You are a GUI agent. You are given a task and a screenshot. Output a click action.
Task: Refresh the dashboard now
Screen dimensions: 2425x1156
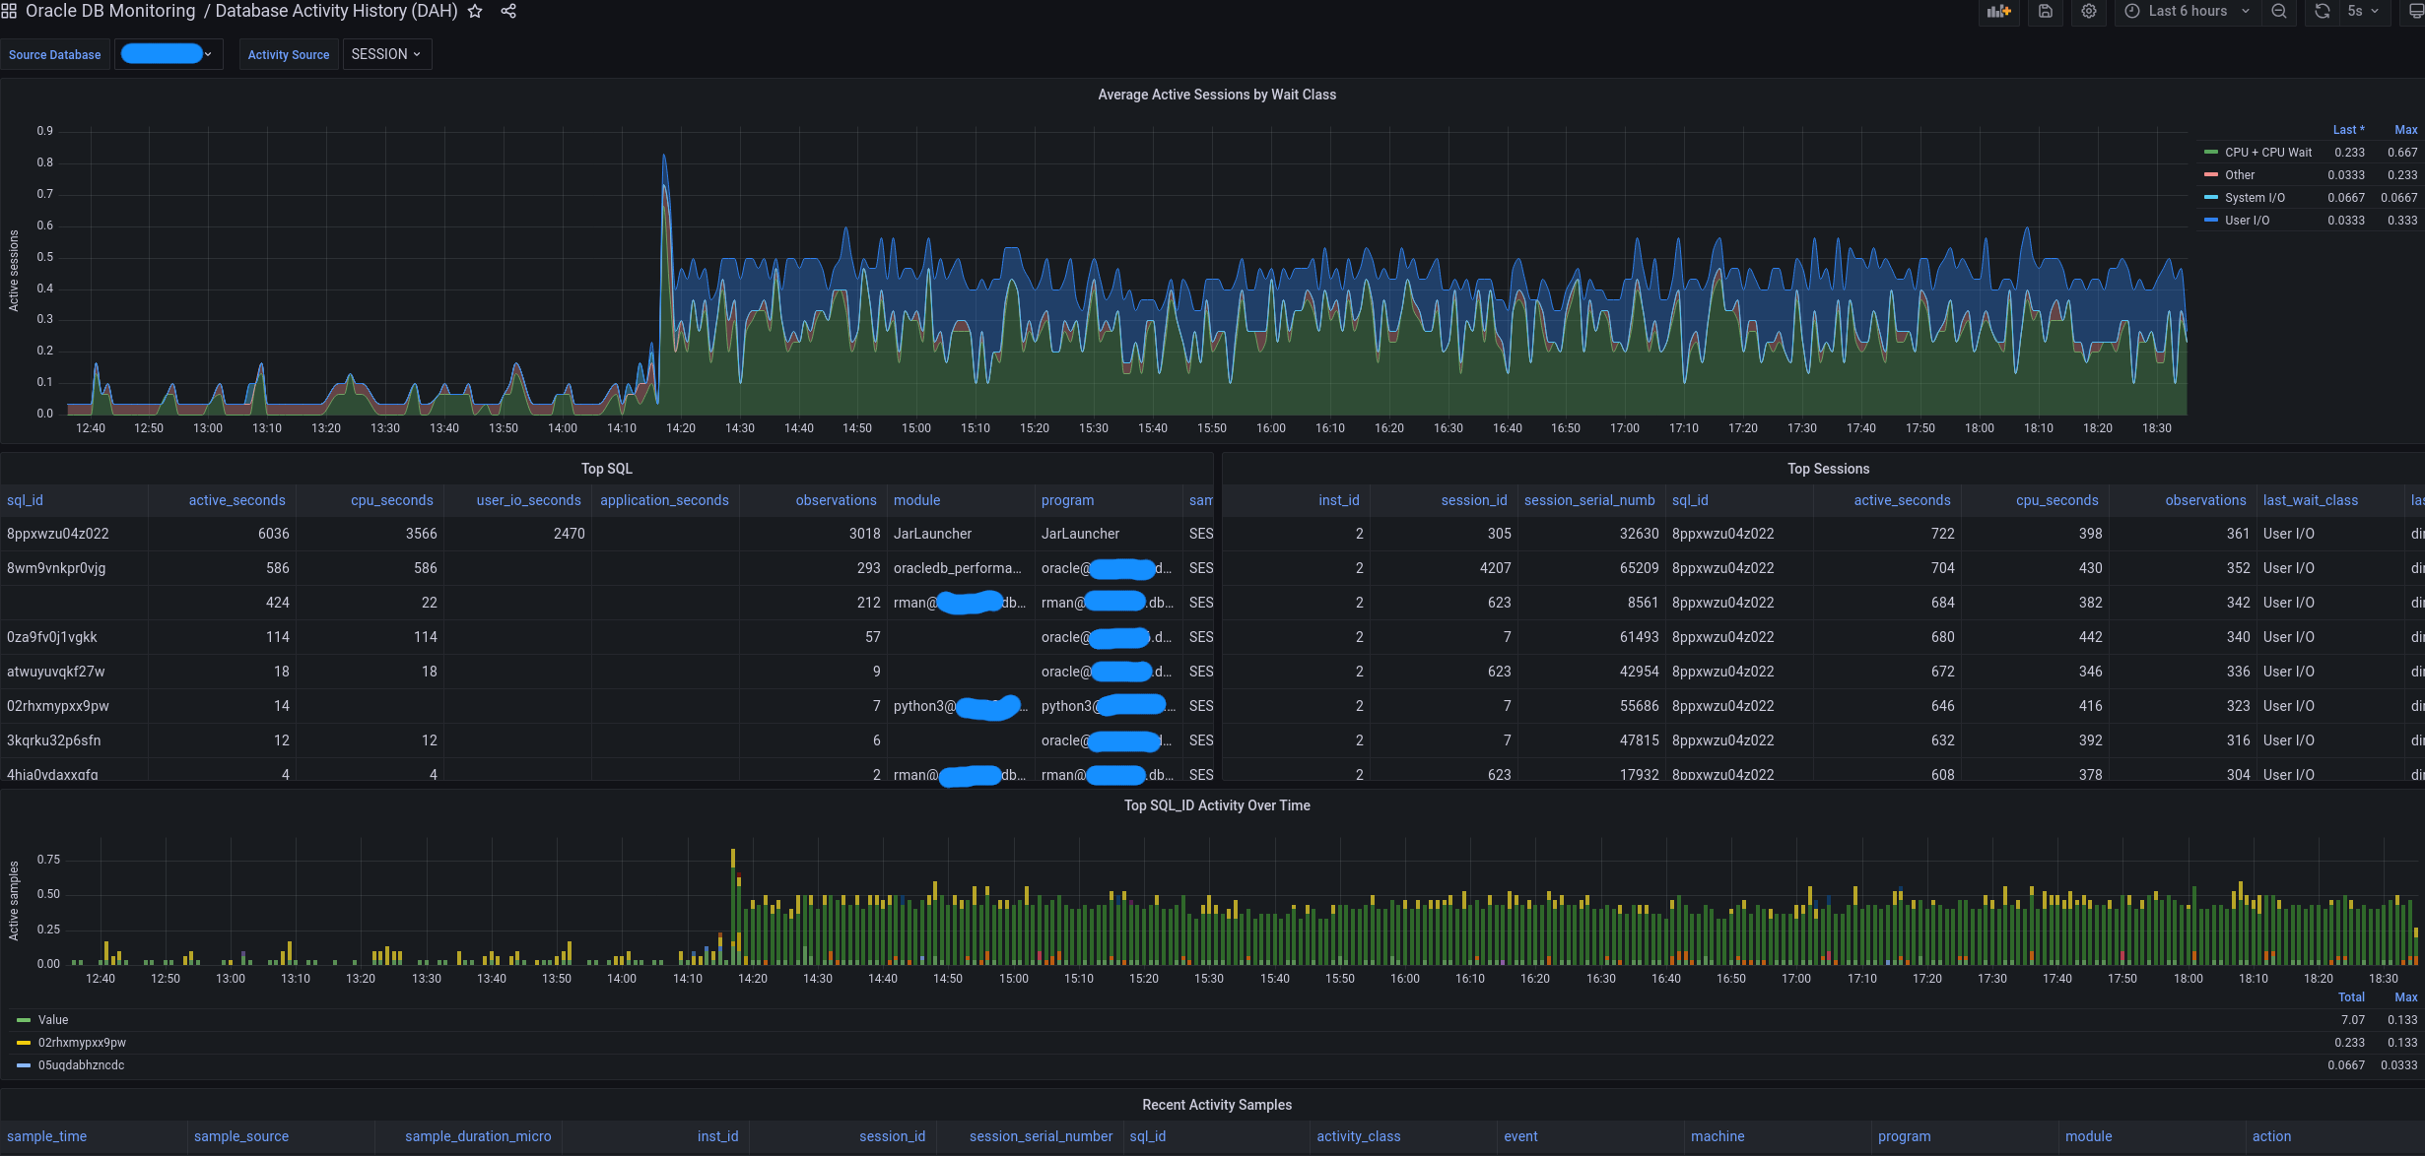(2323, 12)
